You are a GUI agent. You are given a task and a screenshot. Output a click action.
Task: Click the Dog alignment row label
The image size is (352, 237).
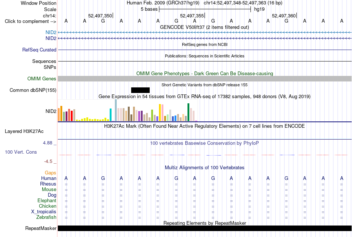click(52, 195)
